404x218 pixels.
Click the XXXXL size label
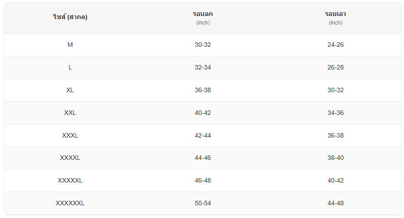(x=70, y=158)
